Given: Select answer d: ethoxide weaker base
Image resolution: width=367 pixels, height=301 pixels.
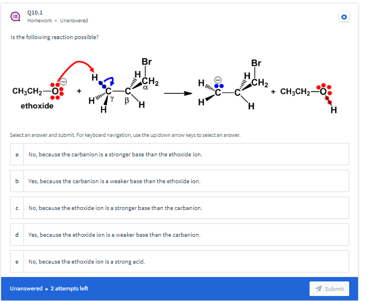Looking at the screenshot, I should tap(179, 235).
